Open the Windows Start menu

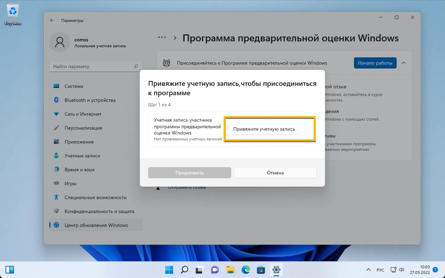click(x=169, y=270)
